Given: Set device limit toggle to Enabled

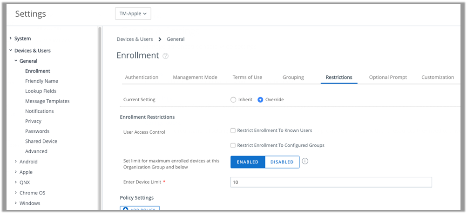Looking at the screenshot, I should click(x=248, y=162).
